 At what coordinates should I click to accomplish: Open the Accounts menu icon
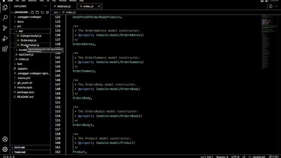[5, 139]
